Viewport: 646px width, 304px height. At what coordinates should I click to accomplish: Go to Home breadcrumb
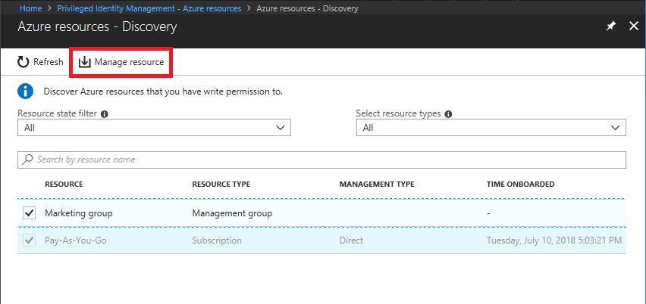[x=30, y=8]
